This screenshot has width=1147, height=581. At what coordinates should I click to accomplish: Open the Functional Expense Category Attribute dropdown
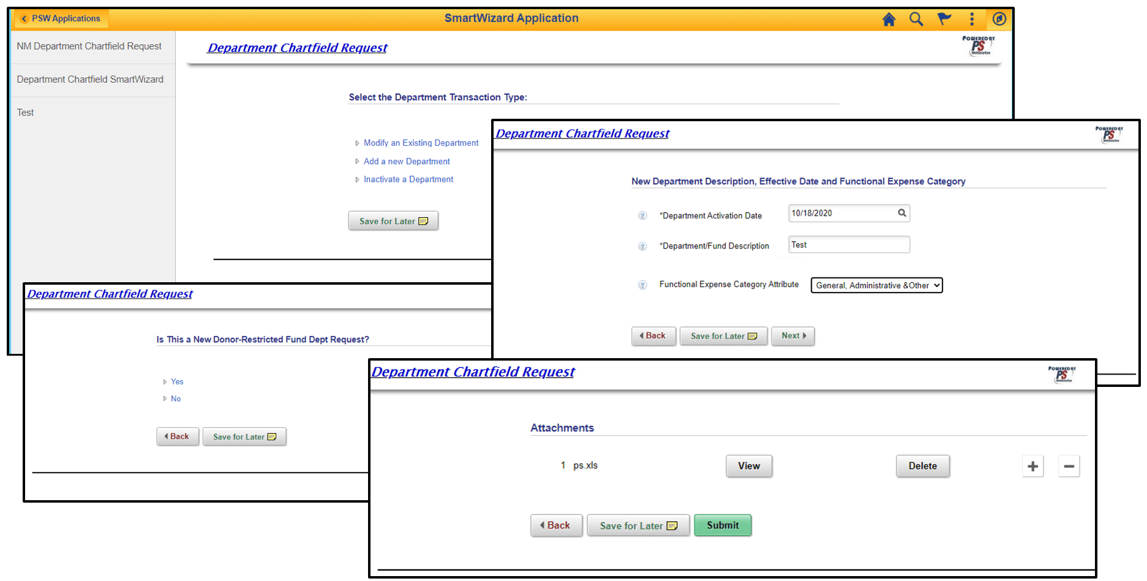(876, 285)
